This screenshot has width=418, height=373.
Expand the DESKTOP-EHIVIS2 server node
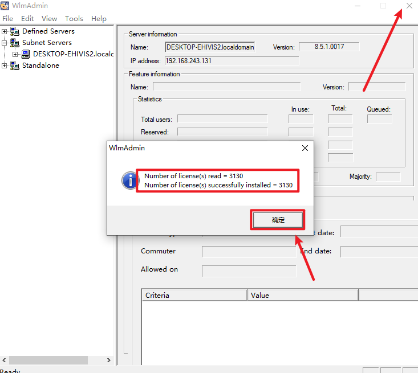[15, 54]
